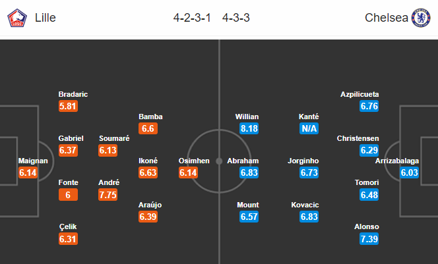Click the Lille club crest icon
The image size is (438, 264).
[17, 18]
